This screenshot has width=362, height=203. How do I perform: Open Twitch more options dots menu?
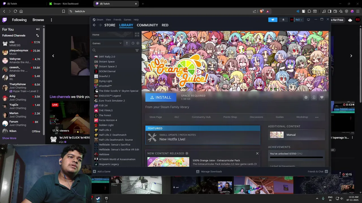[x=51, y=20]
